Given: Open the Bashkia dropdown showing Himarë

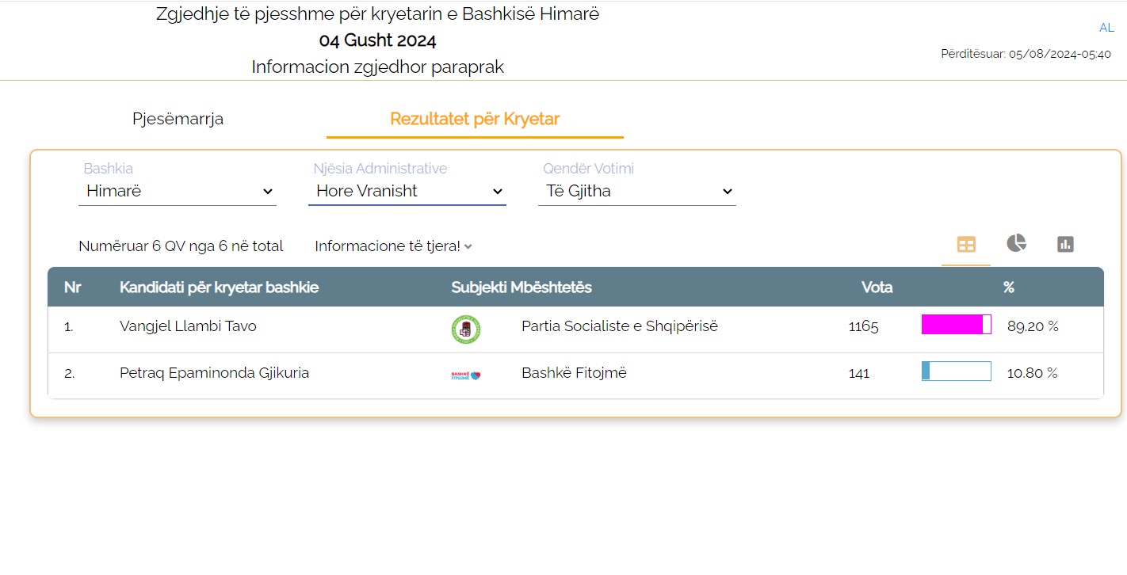Looking at the screenshot, I should click(178, 191).
